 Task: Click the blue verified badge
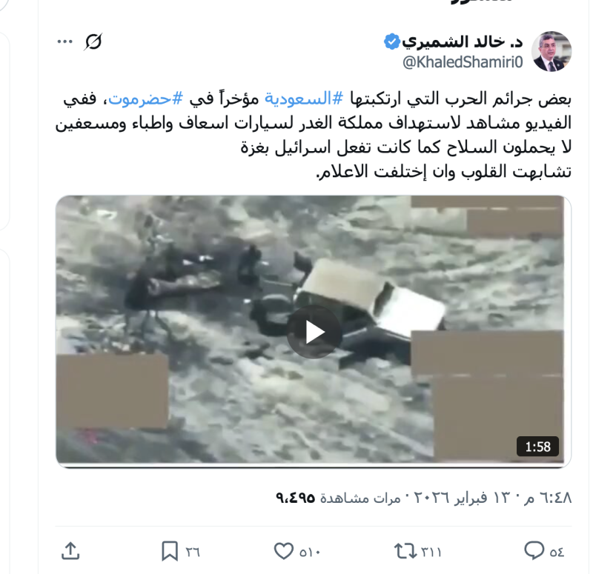click(391, 41)
